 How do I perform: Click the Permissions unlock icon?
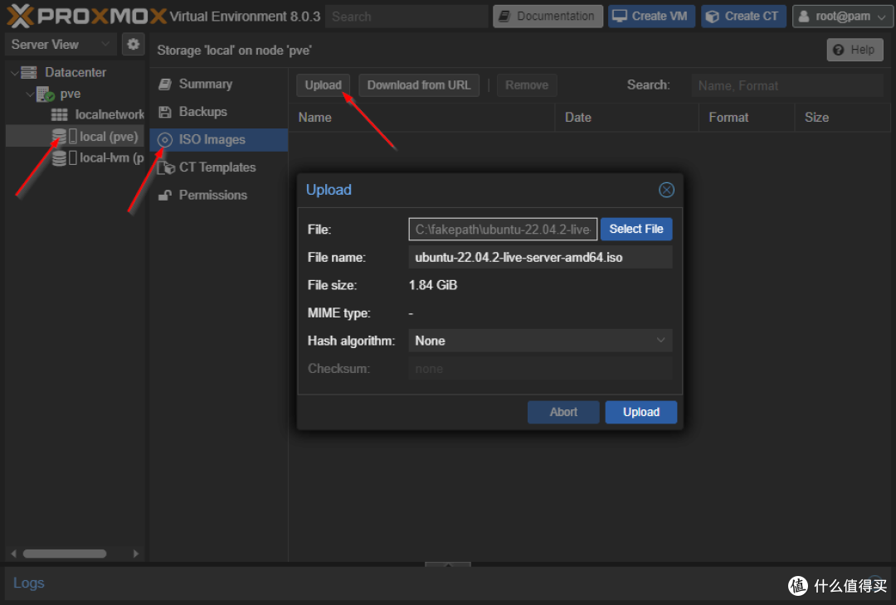click(x=165, y=196)
